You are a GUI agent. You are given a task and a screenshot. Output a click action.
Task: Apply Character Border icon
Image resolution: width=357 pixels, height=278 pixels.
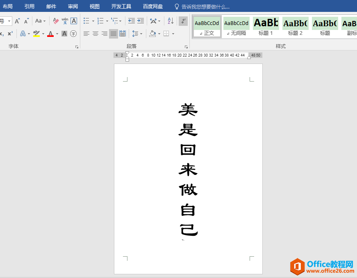[74, 21]
